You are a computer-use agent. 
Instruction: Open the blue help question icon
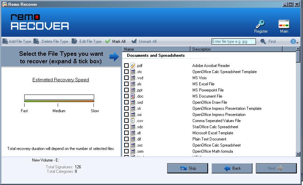(x=293, y=41)
